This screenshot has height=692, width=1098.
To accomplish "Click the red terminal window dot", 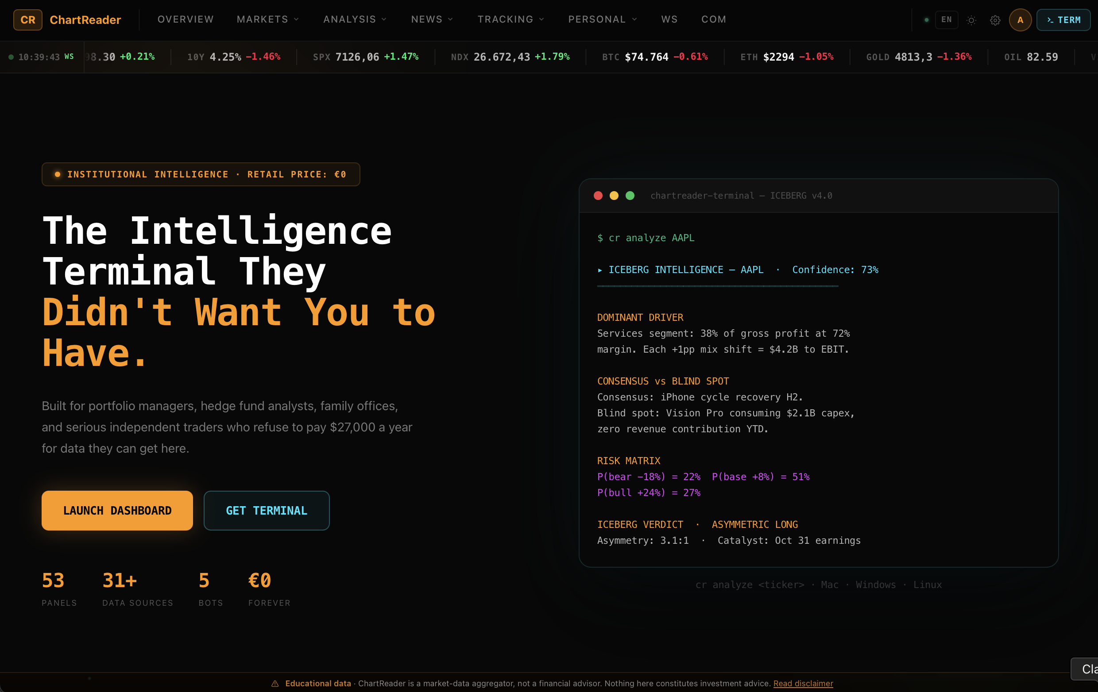I will click(x=598, y=196).
